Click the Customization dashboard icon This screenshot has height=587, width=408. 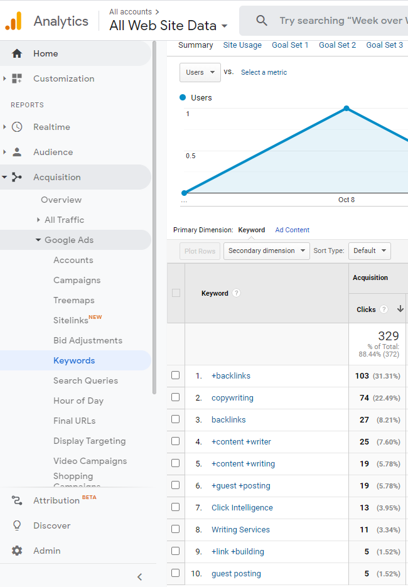point(17,78)
